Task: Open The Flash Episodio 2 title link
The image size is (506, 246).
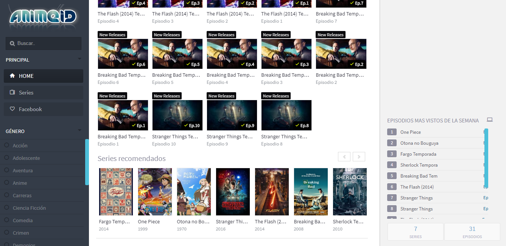Action: click(x=231, y=14)
